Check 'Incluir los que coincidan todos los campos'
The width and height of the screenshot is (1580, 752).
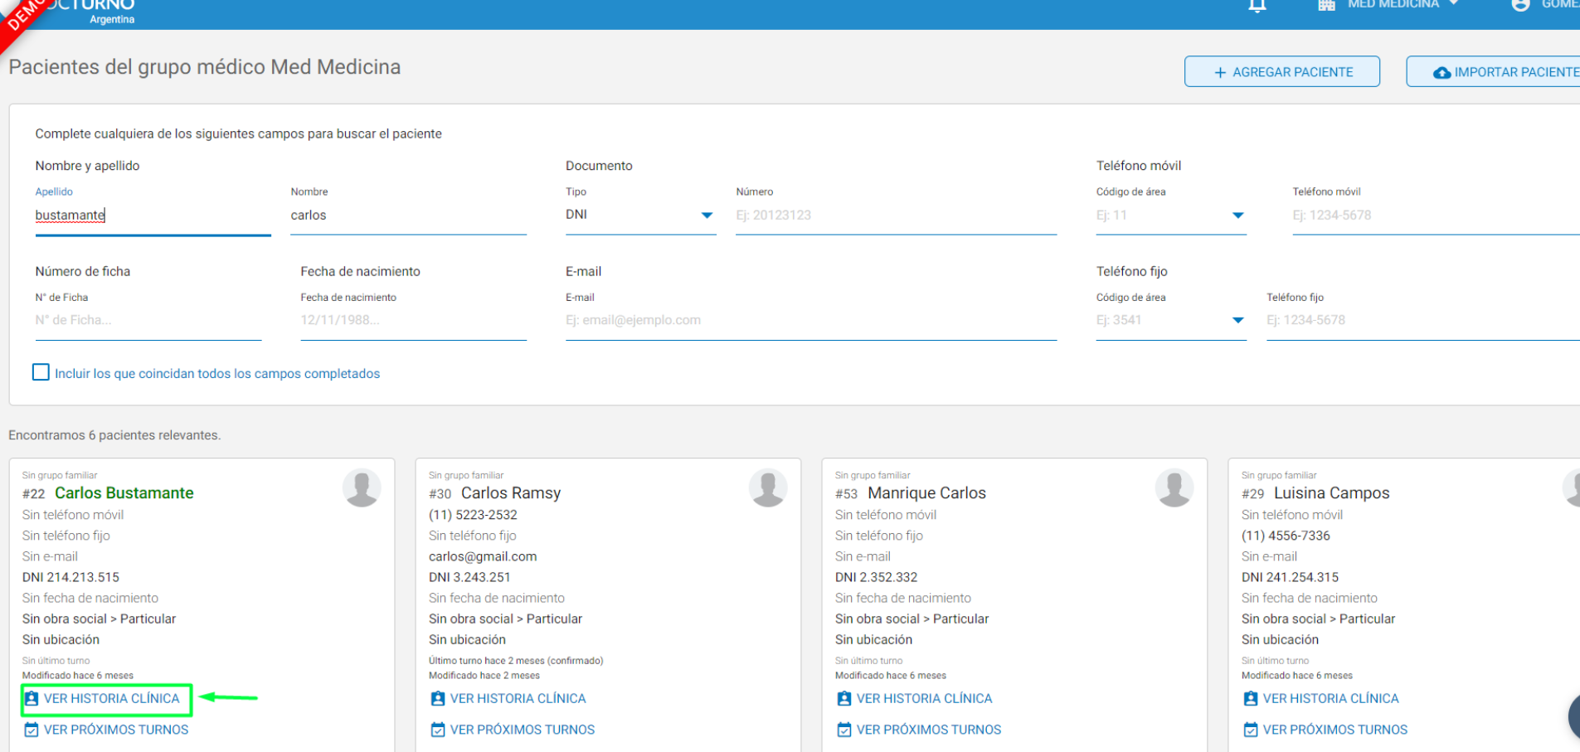41,372
